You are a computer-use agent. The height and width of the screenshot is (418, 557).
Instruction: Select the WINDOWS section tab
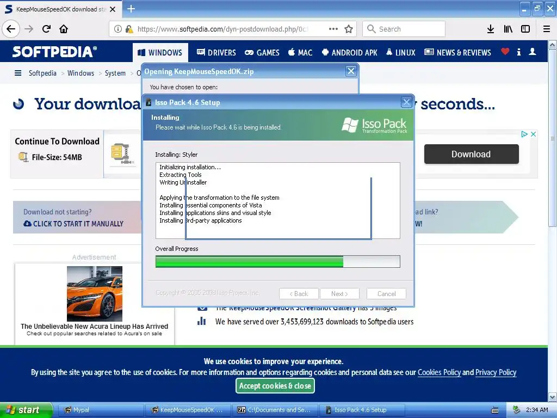point(160,53)
